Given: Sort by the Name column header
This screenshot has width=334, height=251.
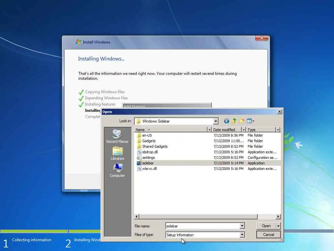Looking at the screenshot, I should 171,130.
